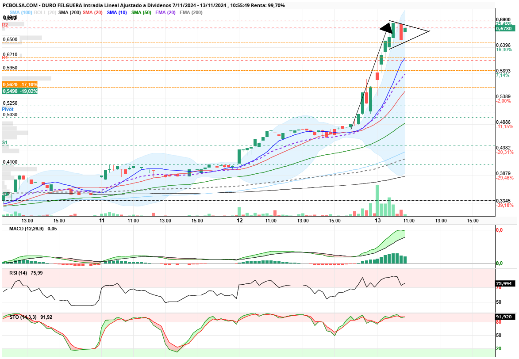Click the 0,6900 price axis value

click(x=504, y=20)
